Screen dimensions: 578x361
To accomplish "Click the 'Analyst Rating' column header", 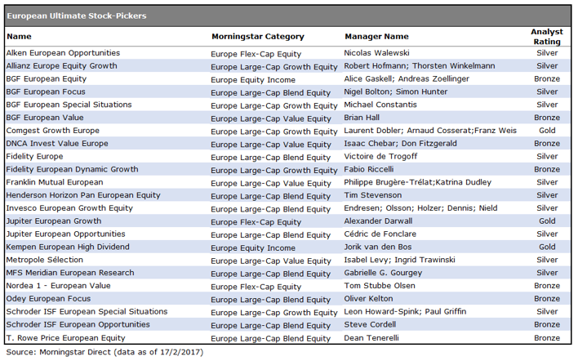I will click(547, 37).
